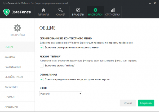Click the large gear icon in sidebar
This screenshot has height=112, width=159.
(x=17, y=28)
